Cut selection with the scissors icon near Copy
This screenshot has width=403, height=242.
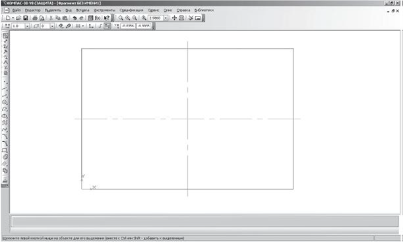51,18
